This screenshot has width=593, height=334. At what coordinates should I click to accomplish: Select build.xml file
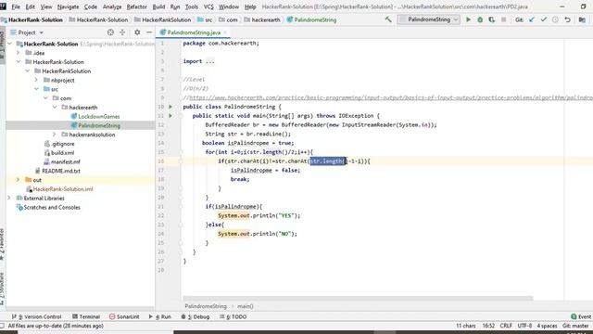62,153
